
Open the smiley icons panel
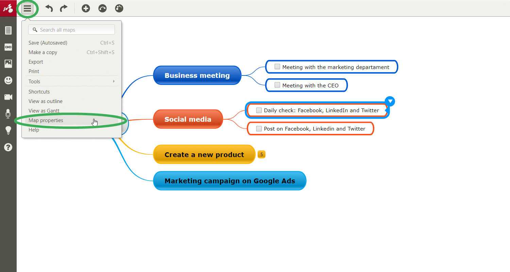pyautogui.click(x=8, y=80)
